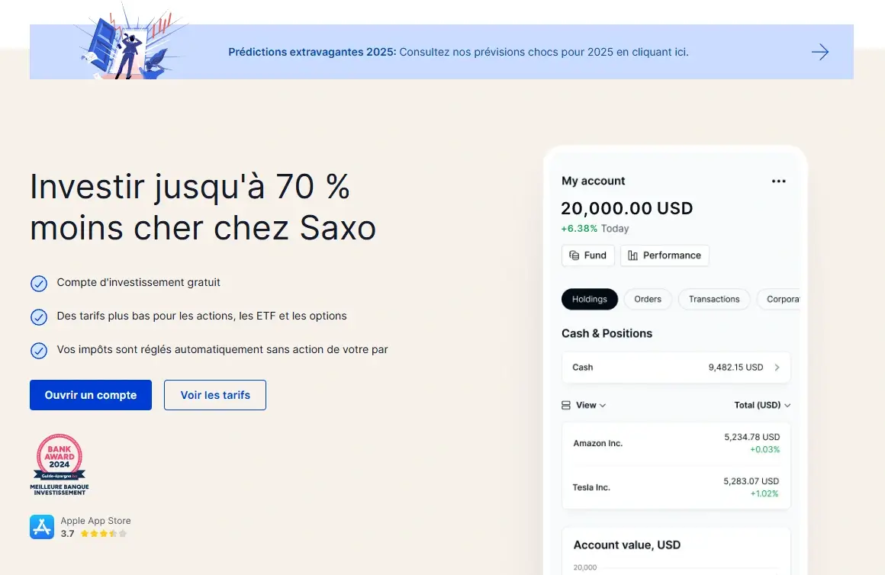
Task: Click the App Store star rating
Action: tap(104, 534)
